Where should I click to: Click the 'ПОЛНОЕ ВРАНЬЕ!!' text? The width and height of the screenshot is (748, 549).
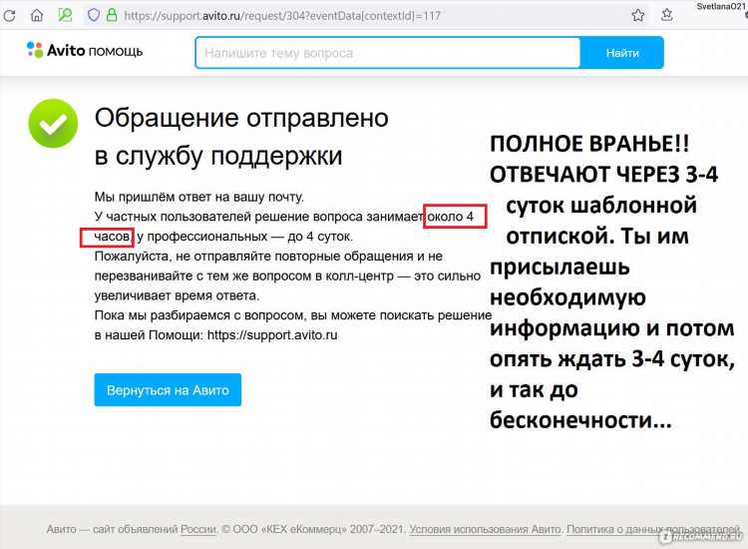[x=589, y=144]
